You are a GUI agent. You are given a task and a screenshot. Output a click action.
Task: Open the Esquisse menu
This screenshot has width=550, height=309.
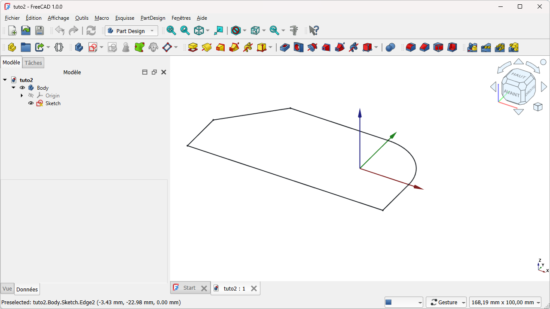pos(125,18)
